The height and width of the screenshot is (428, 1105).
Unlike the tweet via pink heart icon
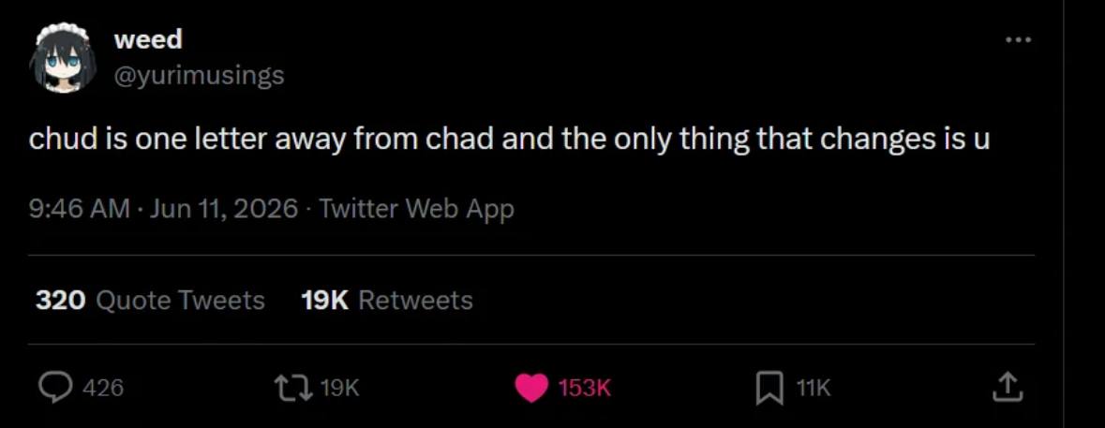[531, 388]
